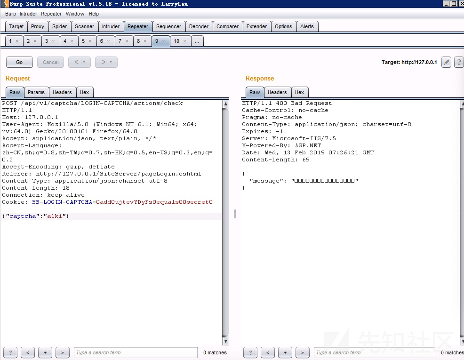This screenshot has width=464, height=360.
Task: Open the previous history dropdown arrow
Action: [x=84, y=62]
